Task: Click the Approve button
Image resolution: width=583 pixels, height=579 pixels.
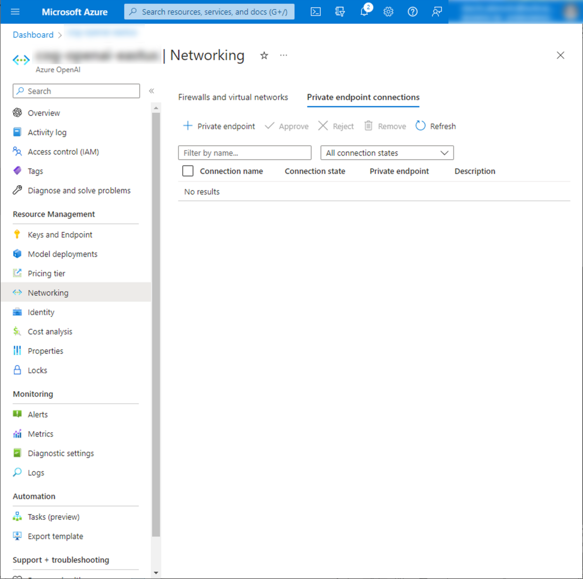Action: (x=287, y=126)
